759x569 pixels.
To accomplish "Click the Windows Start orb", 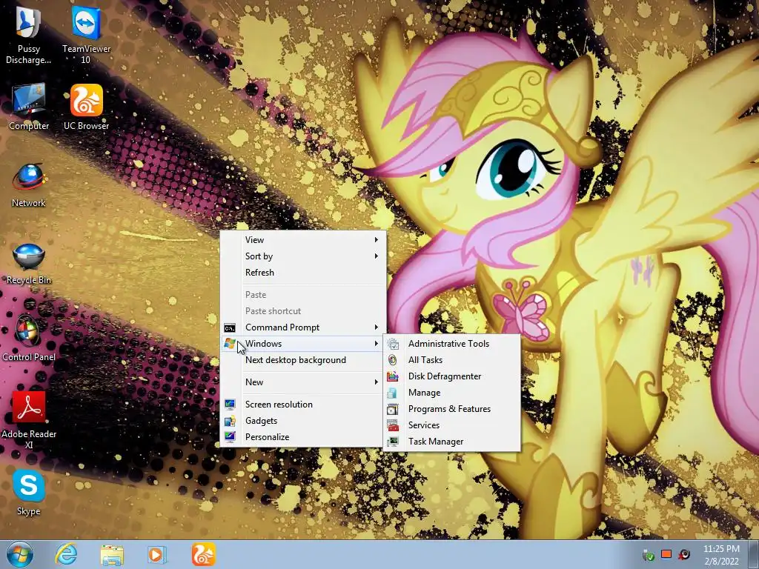I will pos(20,554).
